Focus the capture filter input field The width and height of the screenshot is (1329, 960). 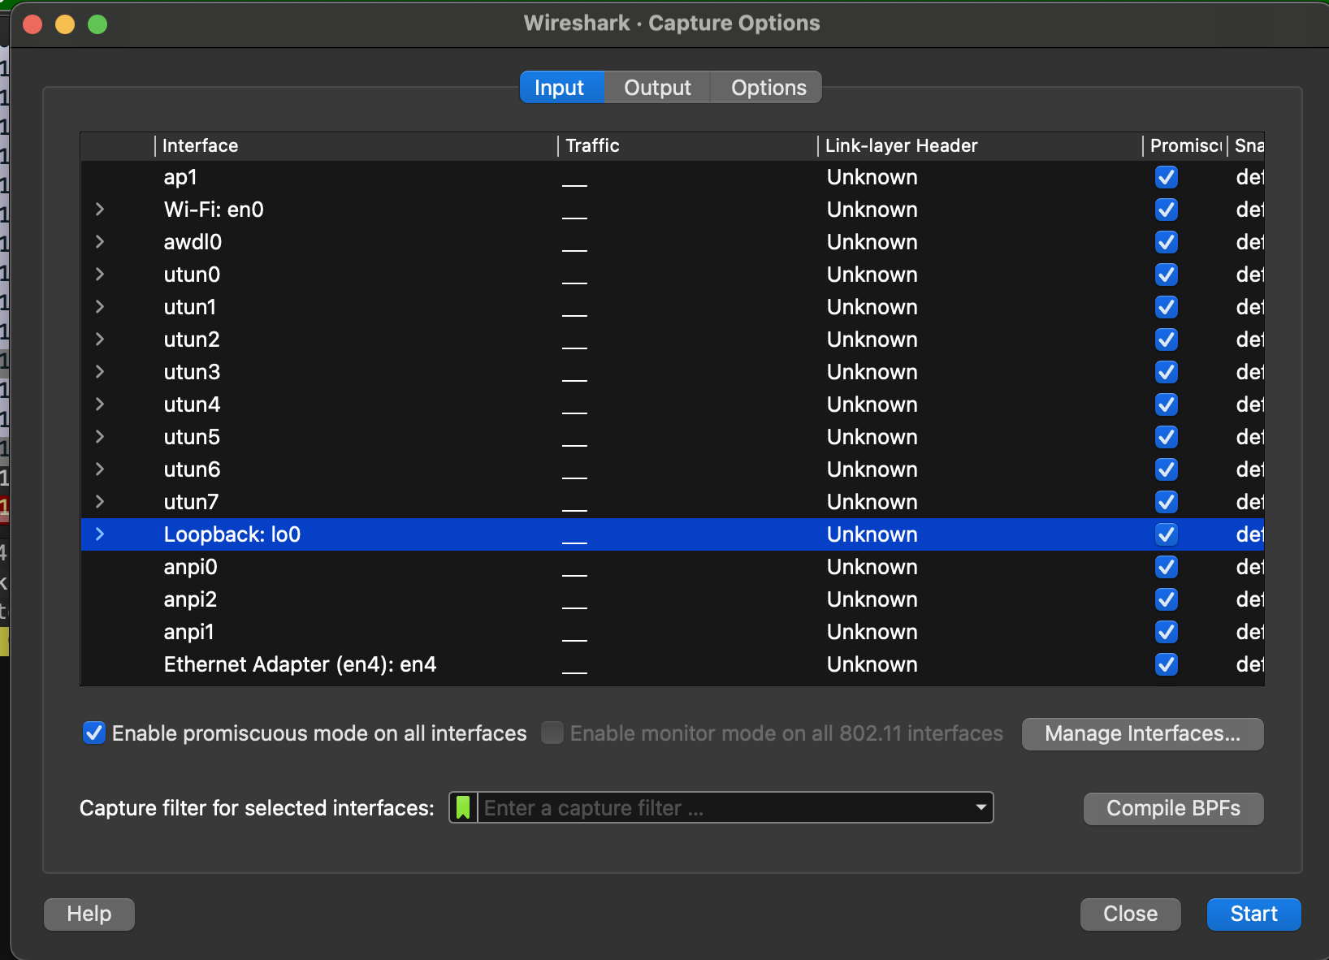click(723, 807)
